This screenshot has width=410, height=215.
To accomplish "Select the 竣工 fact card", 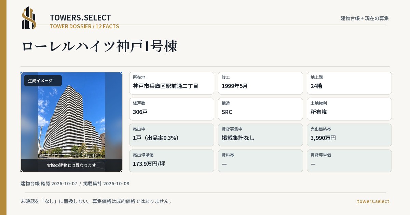I will click(x=260, y=83).
